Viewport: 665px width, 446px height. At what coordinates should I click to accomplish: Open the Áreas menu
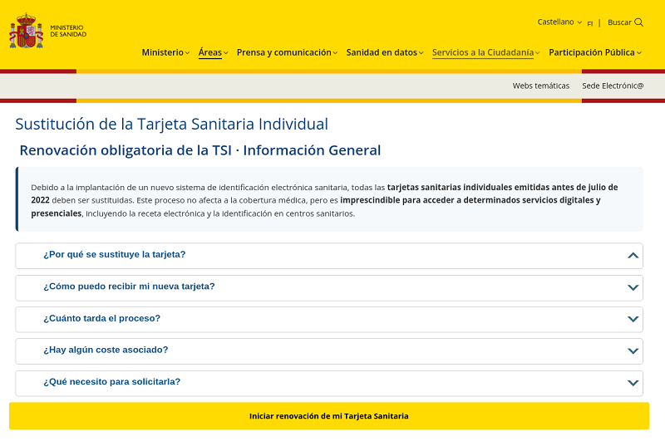point(213,52)
